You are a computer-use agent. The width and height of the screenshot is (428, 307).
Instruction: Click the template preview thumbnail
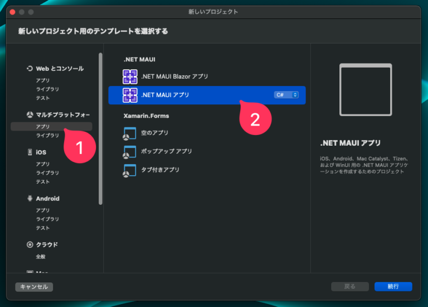pyautogui.click(x=366, y=90)
